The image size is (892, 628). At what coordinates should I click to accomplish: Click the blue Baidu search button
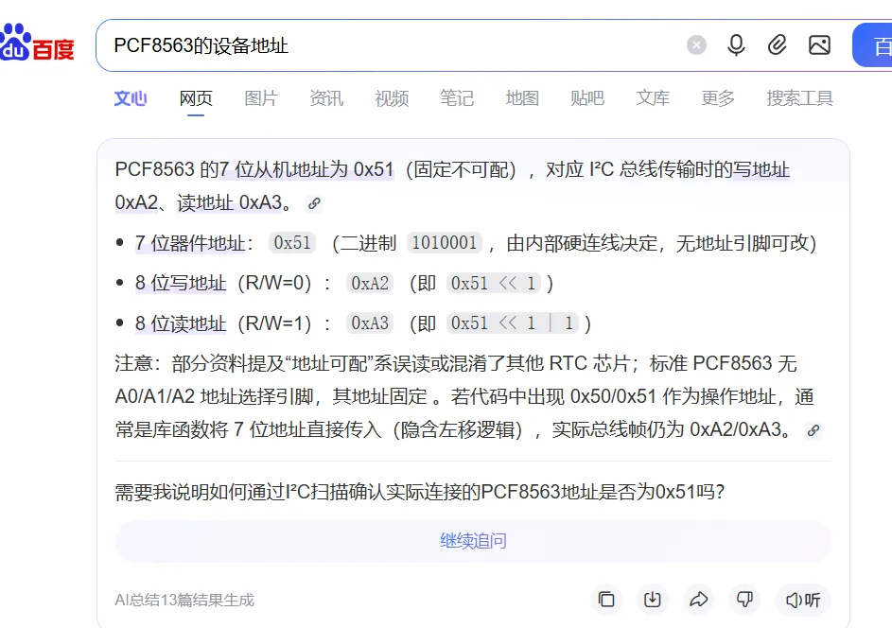[x=872, y=45]
